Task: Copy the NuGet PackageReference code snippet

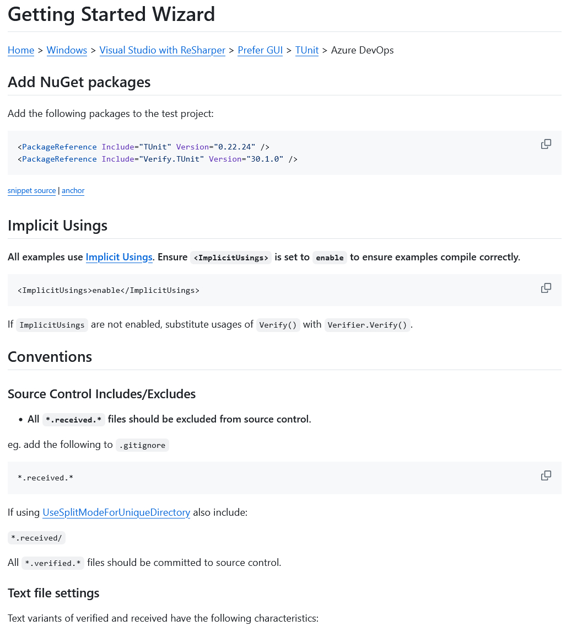Action: (546, 145)
